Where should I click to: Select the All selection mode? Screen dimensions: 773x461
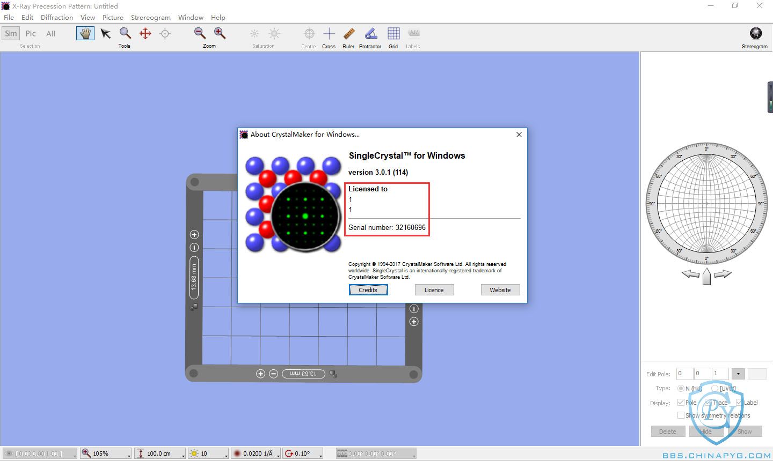pos(51,33)
